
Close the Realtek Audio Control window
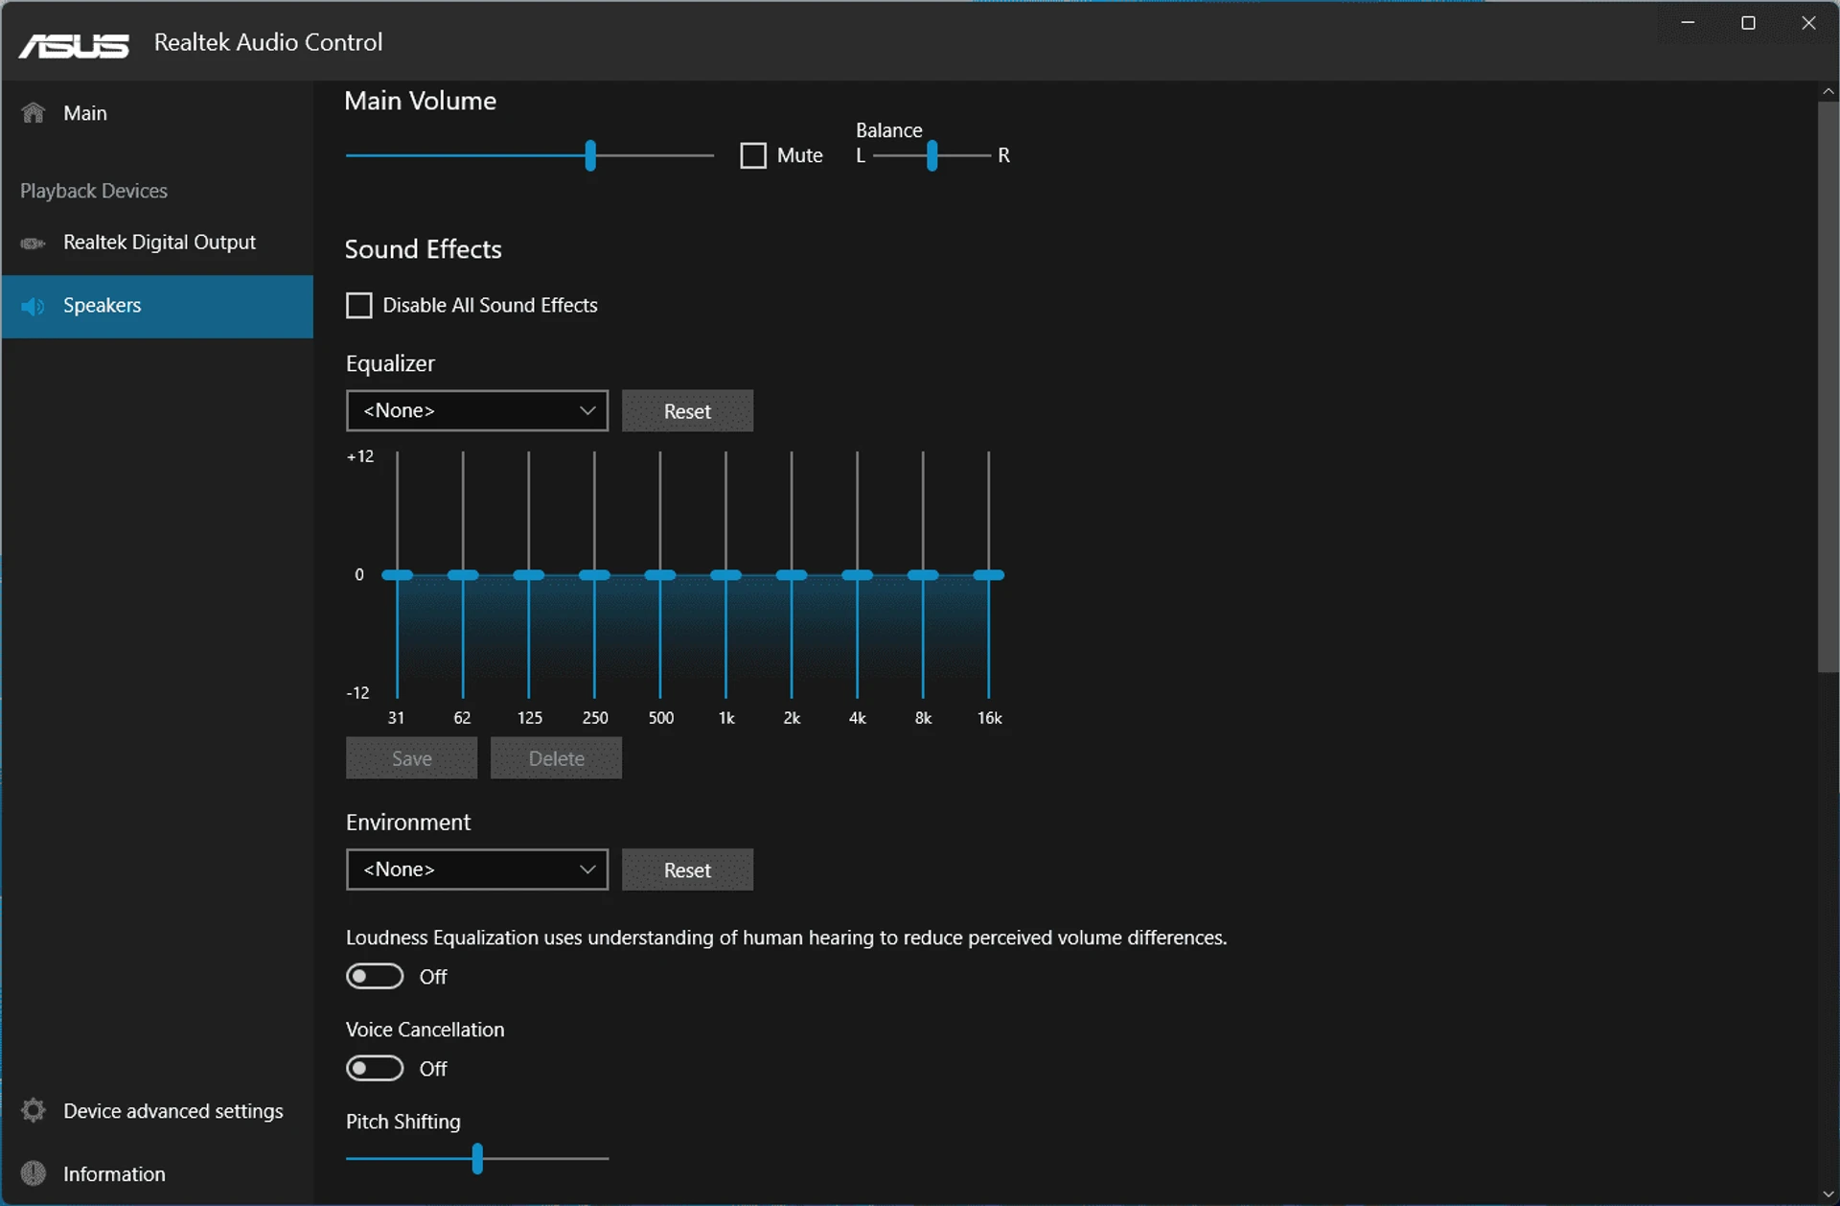tap(1808, 23)
